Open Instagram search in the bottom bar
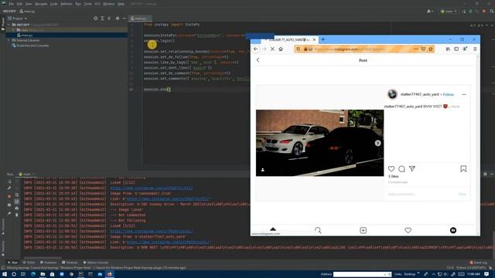This screenshot has height=278, width=495. (x=318, y=230)
